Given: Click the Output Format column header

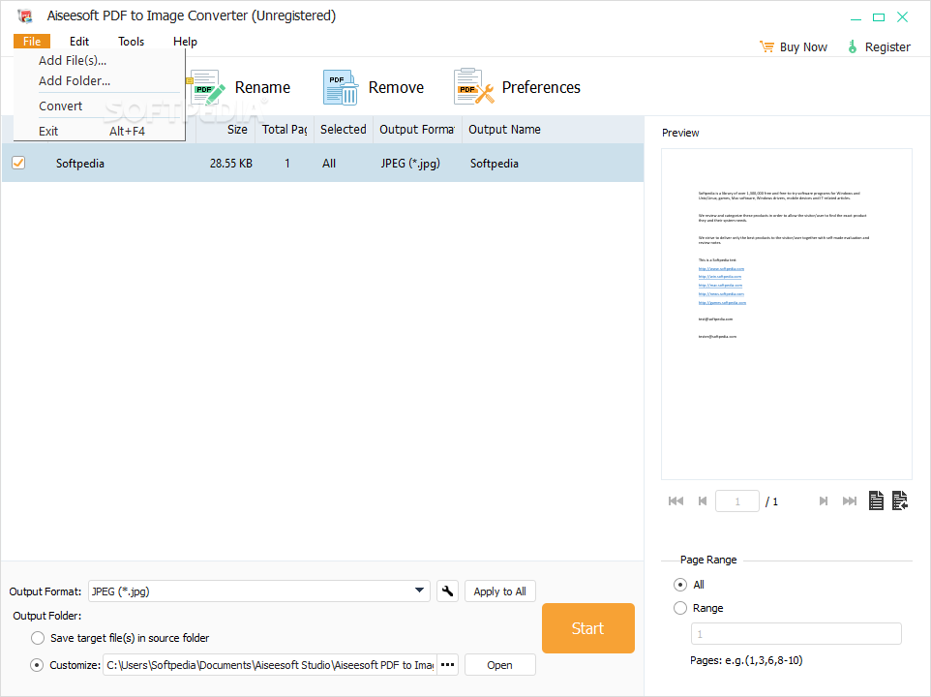Looking at the screenshot, I should [x=417, y=130].
